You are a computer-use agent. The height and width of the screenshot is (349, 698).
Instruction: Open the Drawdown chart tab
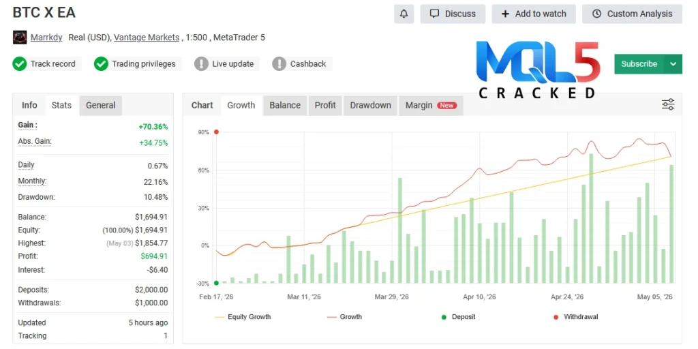pyautogui.click(x=370, y=106)
